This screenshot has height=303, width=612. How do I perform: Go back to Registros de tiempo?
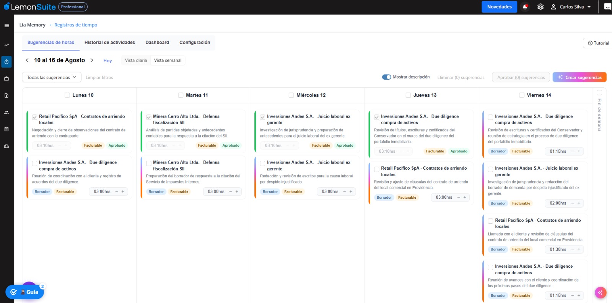(x=73, y=25)
